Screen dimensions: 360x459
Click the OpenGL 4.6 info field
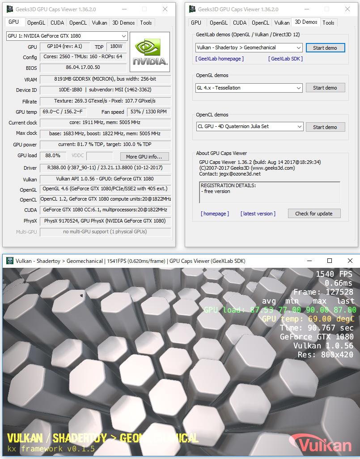click(x=105, y=189)
